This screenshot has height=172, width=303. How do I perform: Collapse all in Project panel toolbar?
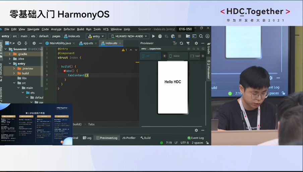click(26, 43)
